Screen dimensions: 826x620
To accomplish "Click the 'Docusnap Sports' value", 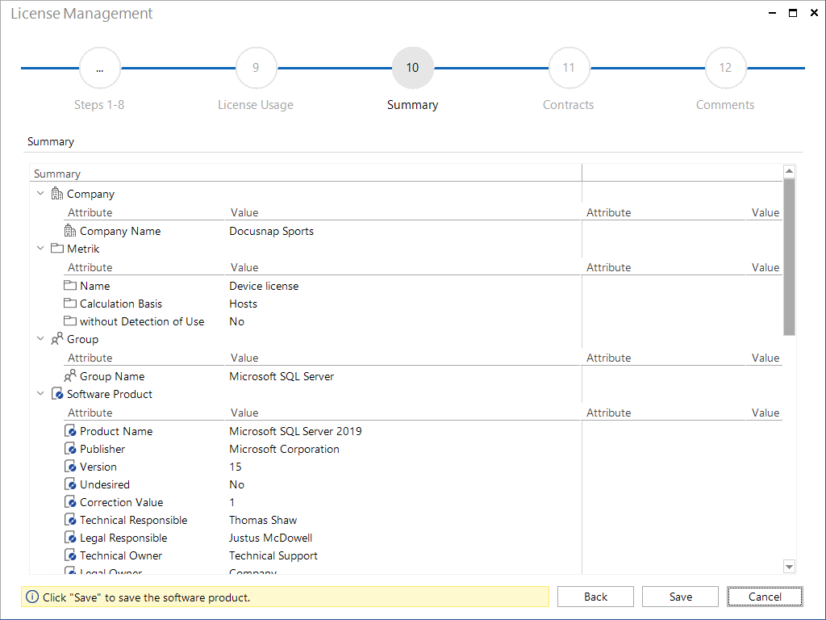I will (271, 231).
